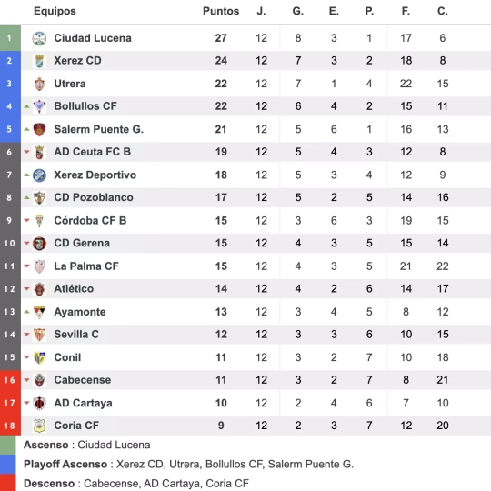Click the Xerez Deportivo round badge
This screenshot has height=491, width=491.
click(x=39, y=175)
